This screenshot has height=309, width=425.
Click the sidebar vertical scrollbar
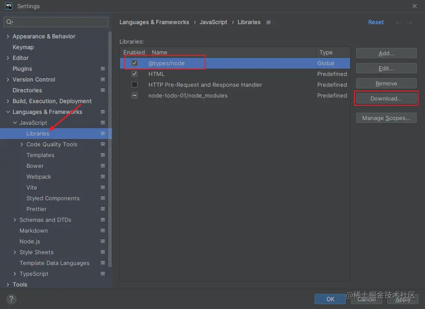point(110,149)
